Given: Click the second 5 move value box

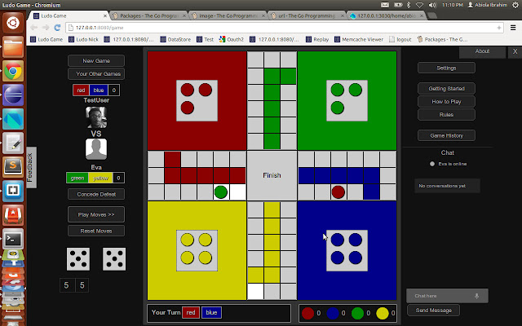Looking at the screenshot, I should [82, 285].
